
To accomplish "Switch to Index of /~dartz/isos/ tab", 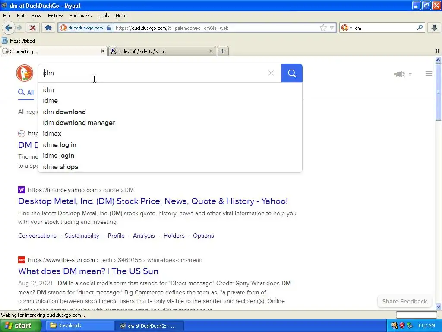I will [x=162, y=51].
